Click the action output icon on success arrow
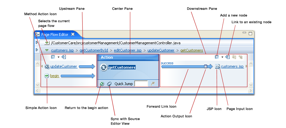This screenshot has width=286, height=128. tap(205, 66)
